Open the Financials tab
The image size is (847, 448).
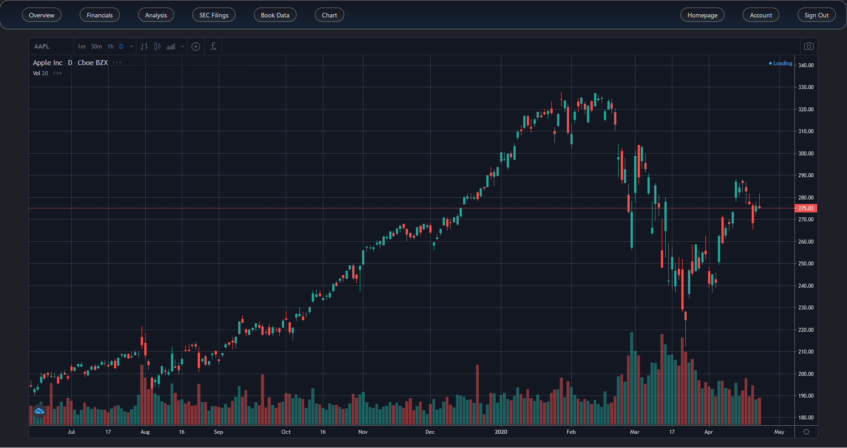tap(100, 15)
